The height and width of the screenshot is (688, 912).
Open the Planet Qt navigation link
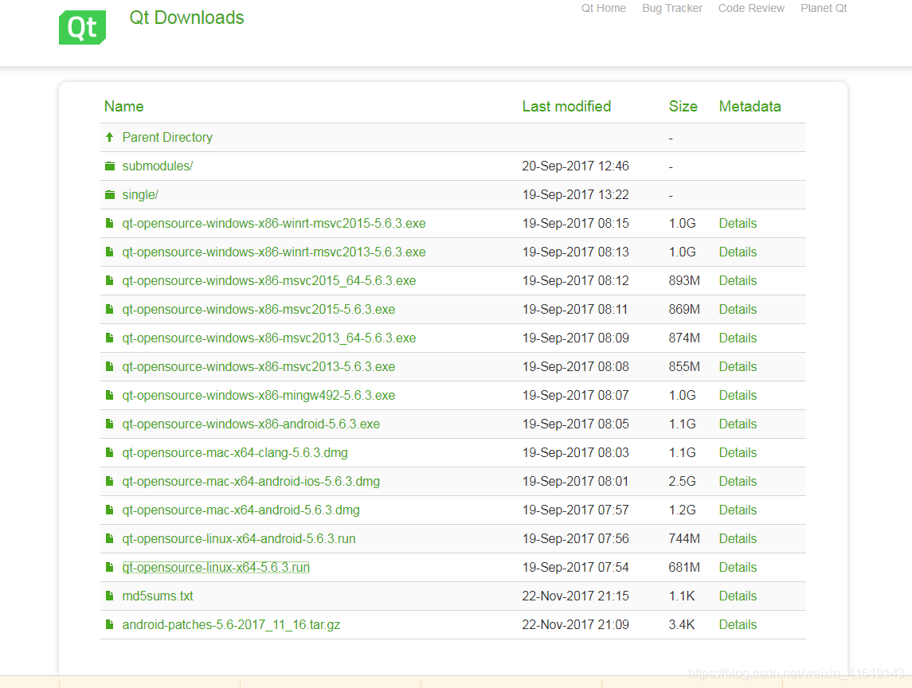pyautogui.click(x=824, y=8)
